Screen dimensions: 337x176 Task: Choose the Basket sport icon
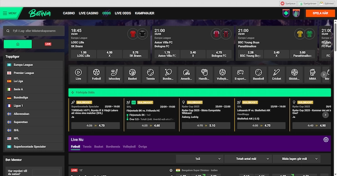(133, 75)
